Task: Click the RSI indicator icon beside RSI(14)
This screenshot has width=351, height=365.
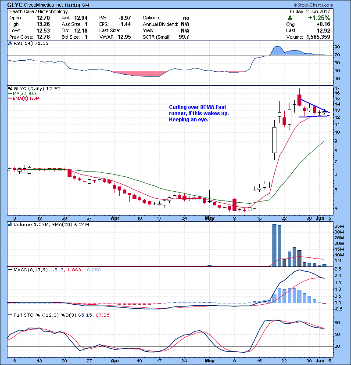Action: tap(10, 43)
